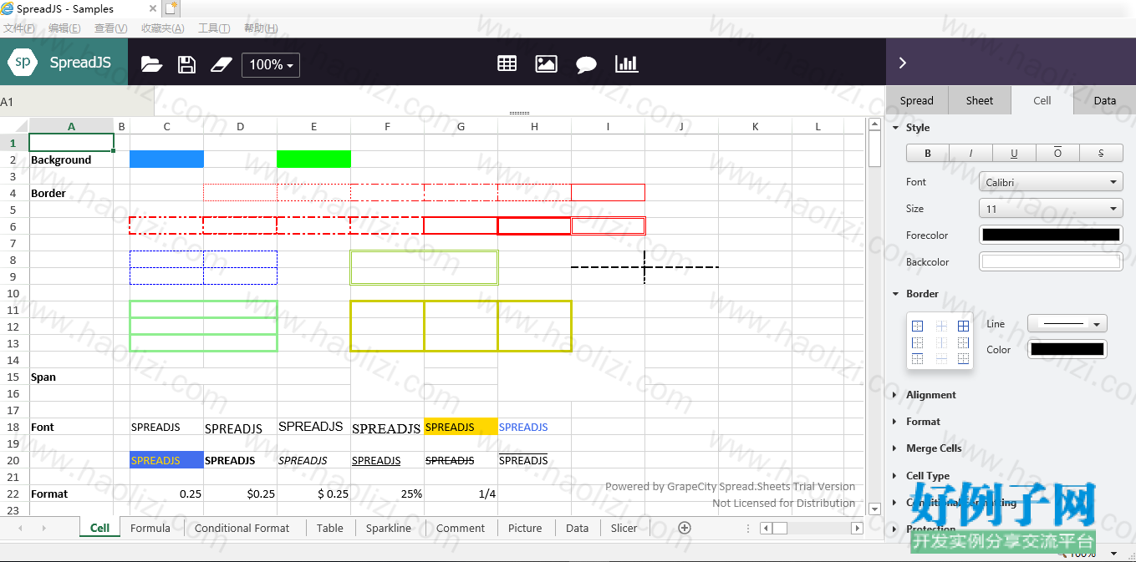Image resolution: width=1136 pixels, height=562 pixels.
Task: Open the Calibri font dropdown
Action: 1051,182
